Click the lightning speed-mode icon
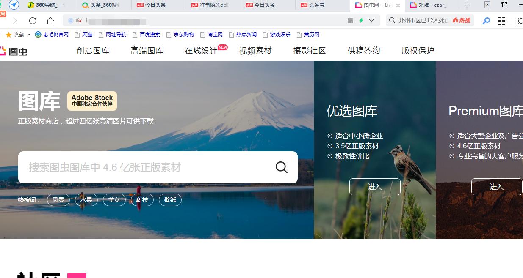Screen dimensions: 523x278 [x=360, y=20]
